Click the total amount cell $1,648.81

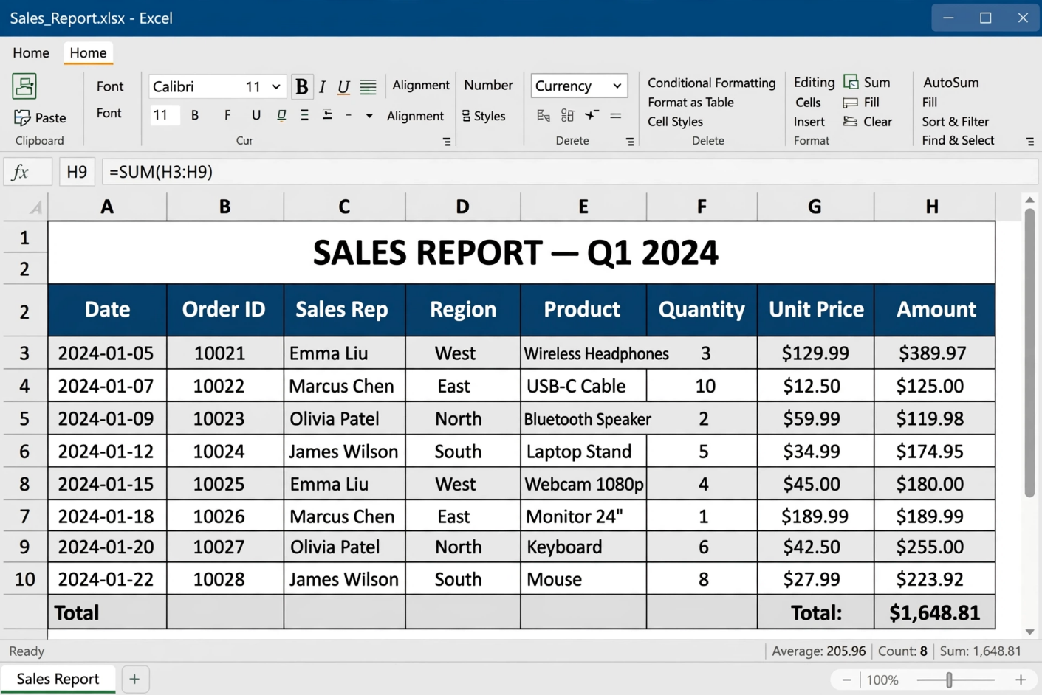coord(935,612)
